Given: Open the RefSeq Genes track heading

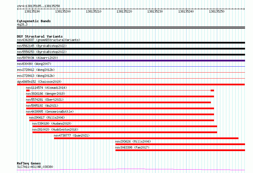Looking at the screenshot, I should pyautogui.click(x=29, y=163).
